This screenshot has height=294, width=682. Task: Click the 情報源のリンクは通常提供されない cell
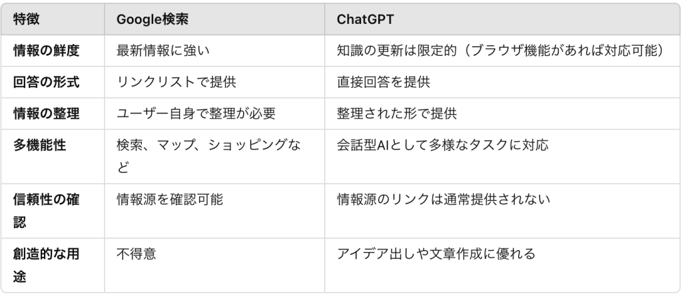(x=444, y=200)
